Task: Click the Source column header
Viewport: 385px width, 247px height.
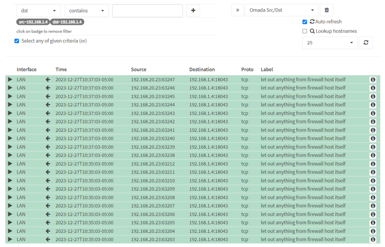Action: 139,70
